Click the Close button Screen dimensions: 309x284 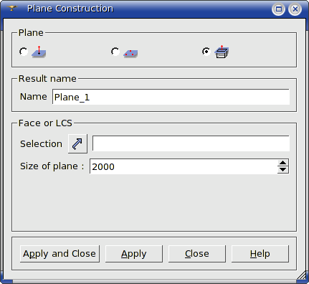[197, 254]
